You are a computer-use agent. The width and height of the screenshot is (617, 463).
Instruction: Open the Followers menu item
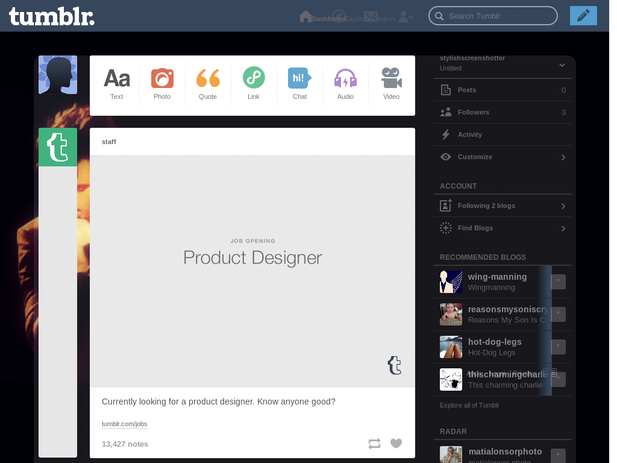click(503, 113)
